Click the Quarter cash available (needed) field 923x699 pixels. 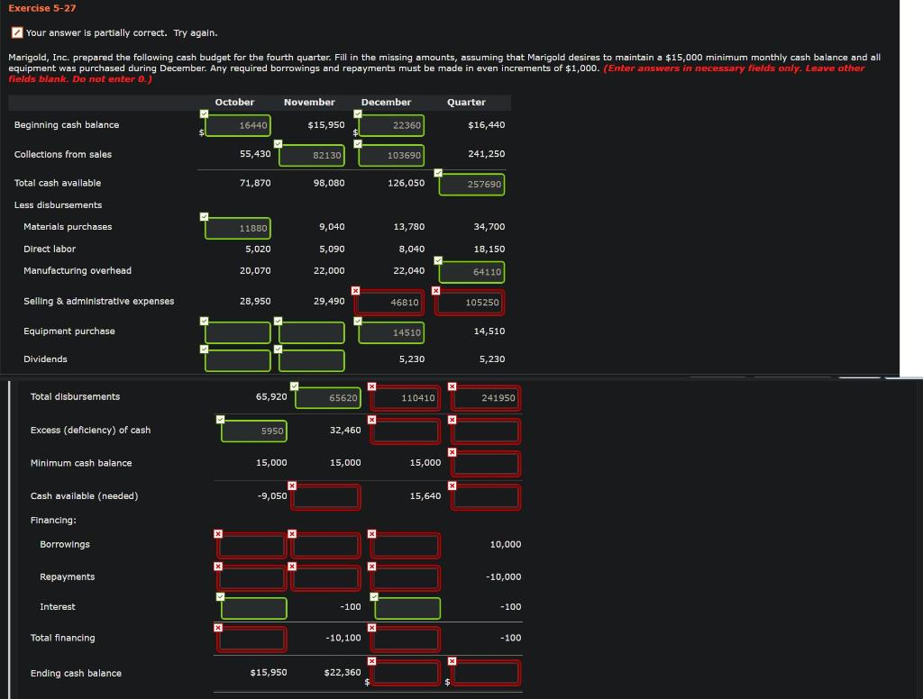(x=486, y=497)
